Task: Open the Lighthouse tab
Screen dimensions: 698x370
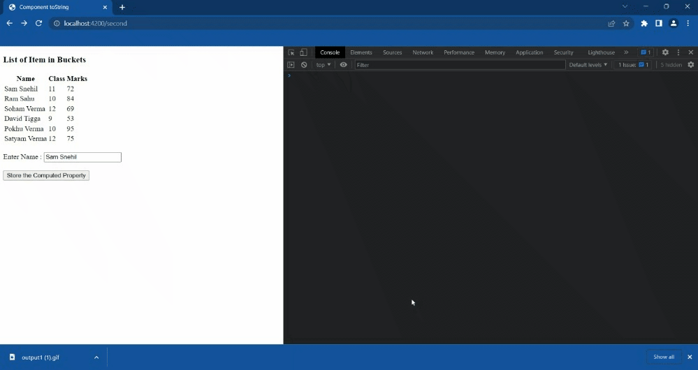Action: point(601,52)
